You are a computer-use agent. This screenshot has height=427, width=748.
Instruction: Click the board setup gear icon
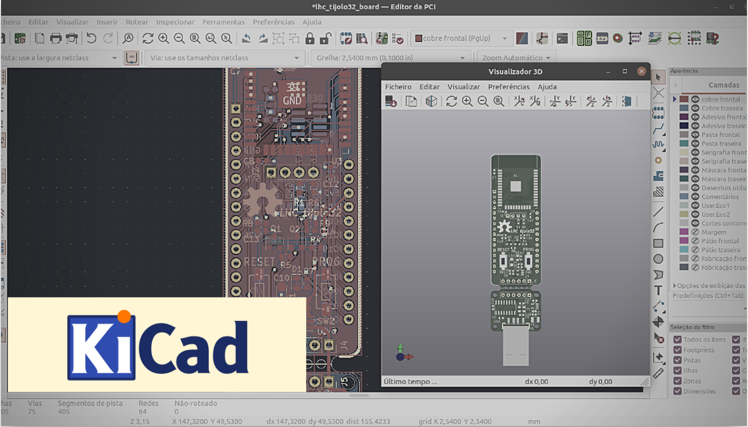(20, 38)
